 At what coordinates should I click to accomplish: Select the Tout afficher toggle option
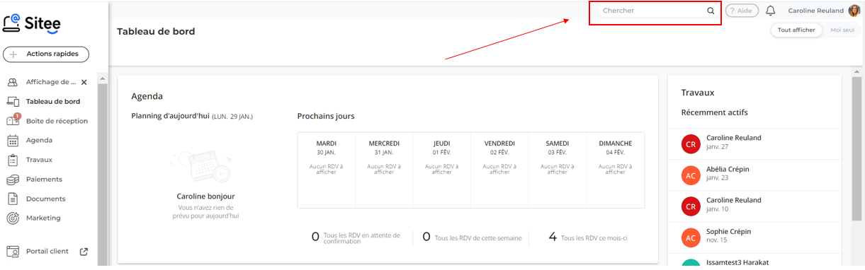tap(796, 30)
